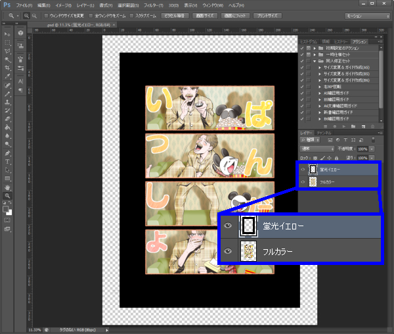Click the Zoom tool in the toolbox
Viewport: 394px width, 334px height.
7,196
